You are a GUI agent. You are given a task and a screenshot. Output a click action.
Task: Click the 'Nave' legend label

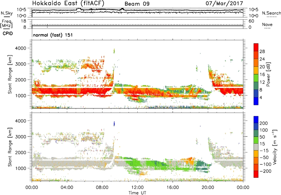click(267, 24)
